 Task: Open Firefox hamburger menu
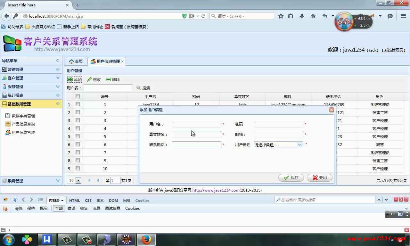(x=403, y=16)
